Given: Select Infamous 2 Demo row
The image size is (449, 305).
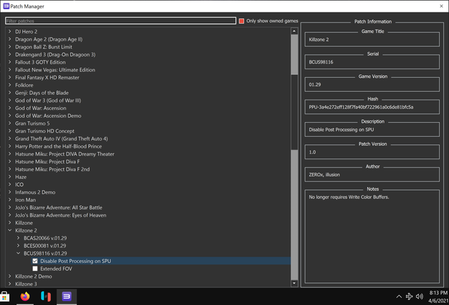Looking at the screenshot, I should tap(35, 192).
